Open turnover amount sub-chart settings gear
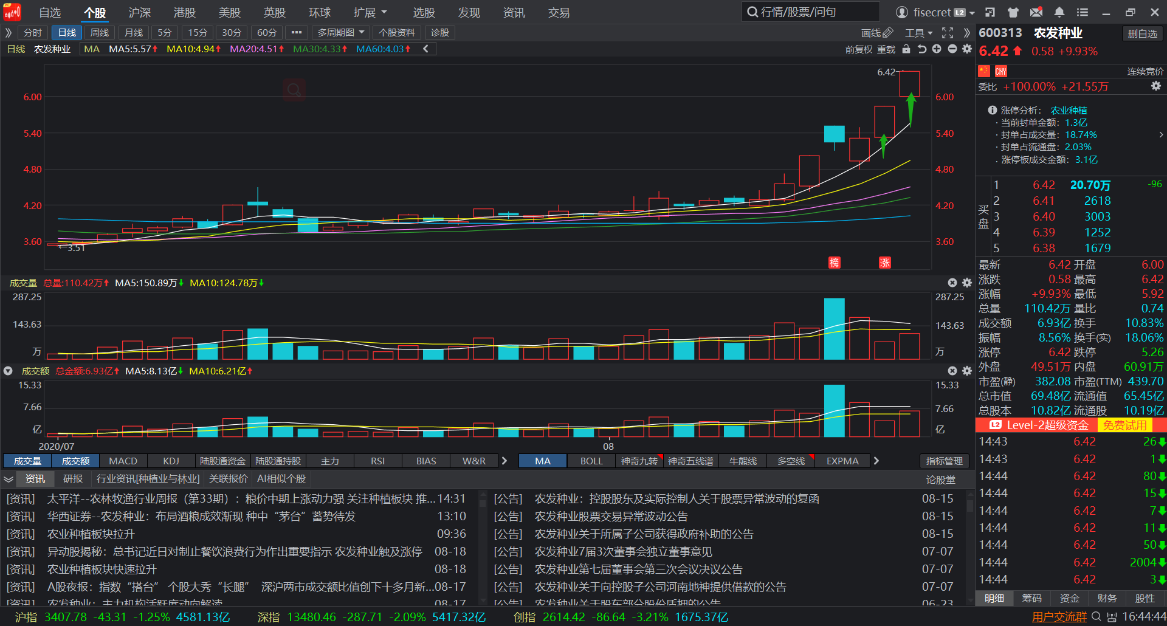Image resolution: width=1167 pixels, height=626 pixels. point(967,371)
